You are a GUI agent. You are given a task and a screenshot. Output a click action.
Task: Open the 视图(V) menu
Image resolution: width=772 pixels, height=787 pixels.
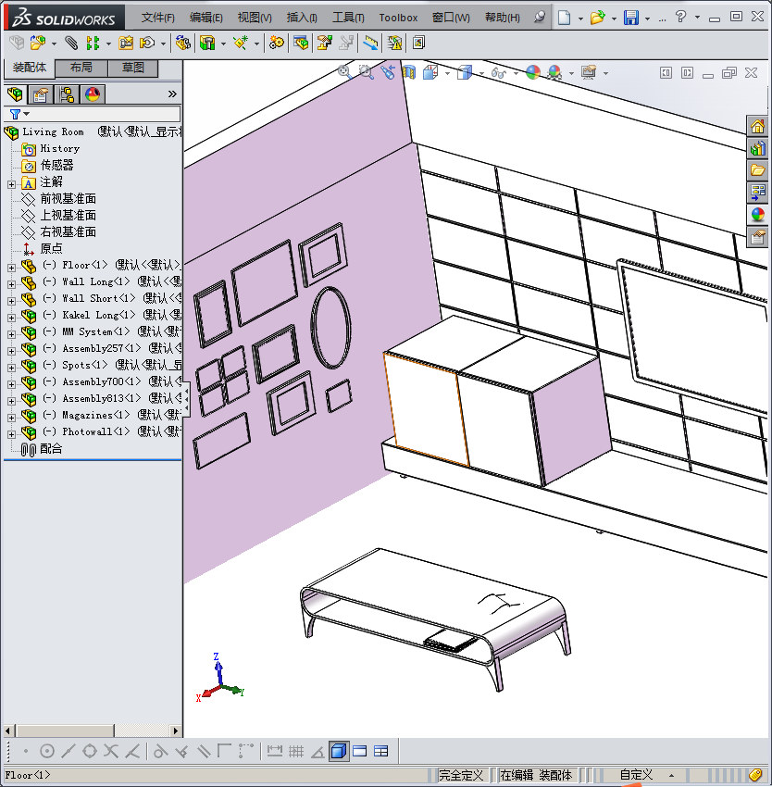pos(255,18)
